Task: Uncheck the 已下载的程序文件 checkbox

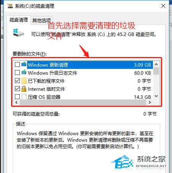Action: pos(17,81)
